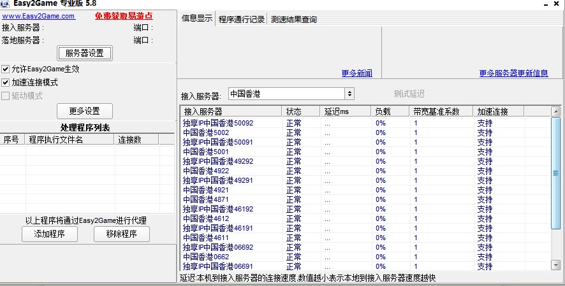
Task: Select the 信息显示 tab
Action: tap(197, 18)
